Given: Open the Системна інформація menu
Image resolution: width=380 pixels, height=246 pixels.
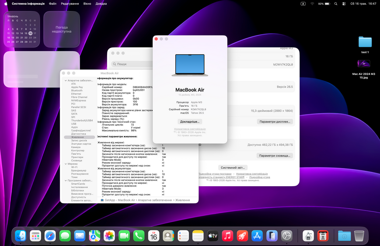Looking at the screenshot, I should [x=28, y=3].
